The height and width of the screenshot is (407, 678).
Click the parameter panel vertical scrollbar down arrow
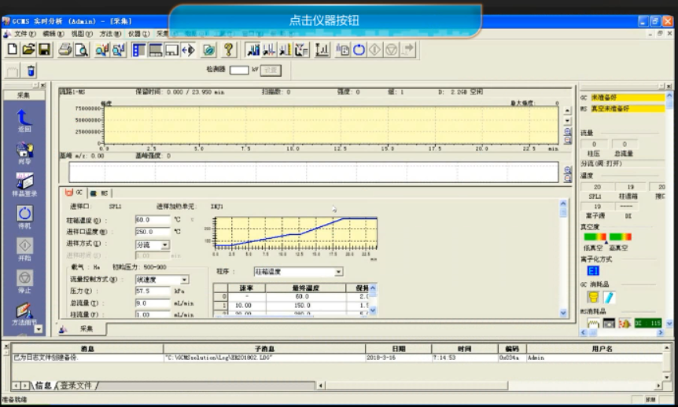tap(563, 313)
